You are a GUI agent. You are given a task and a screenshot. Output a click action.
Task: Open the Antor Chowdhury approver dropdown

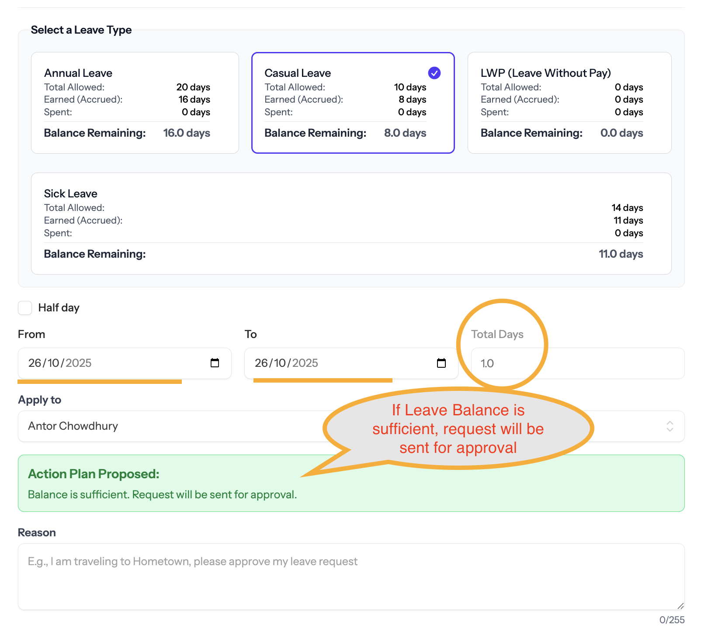point(175,426)
